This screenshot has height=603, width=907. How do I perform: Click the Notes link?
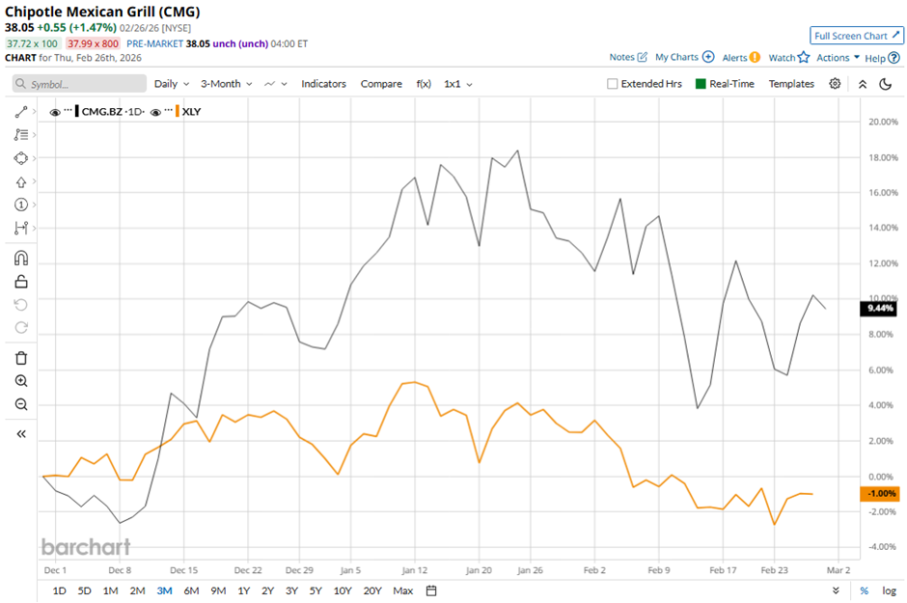tap(621, 57)
